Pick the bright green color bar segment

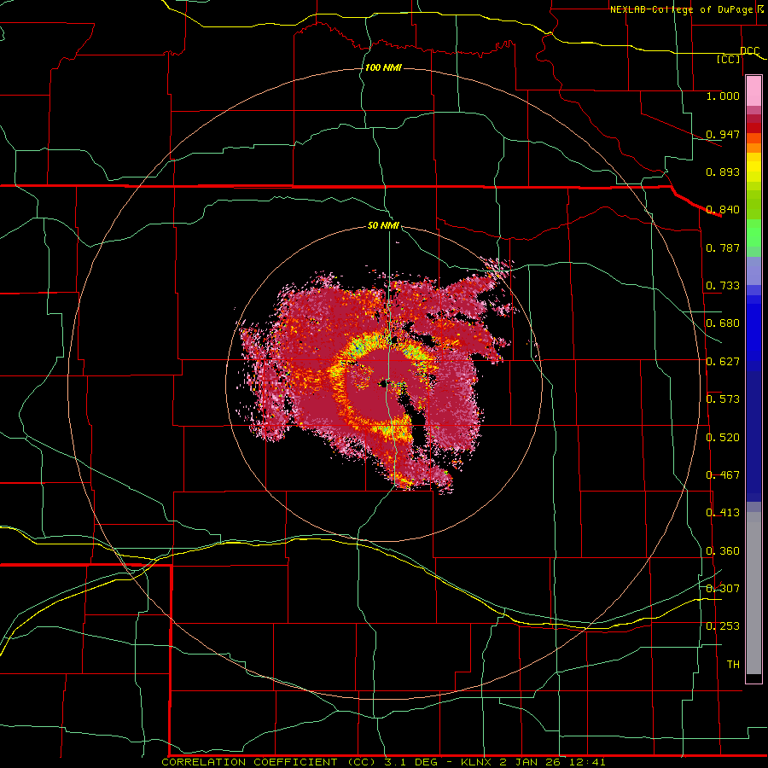(753, 233)
